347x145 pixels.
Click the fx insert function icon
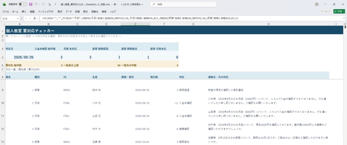point(35,19)
